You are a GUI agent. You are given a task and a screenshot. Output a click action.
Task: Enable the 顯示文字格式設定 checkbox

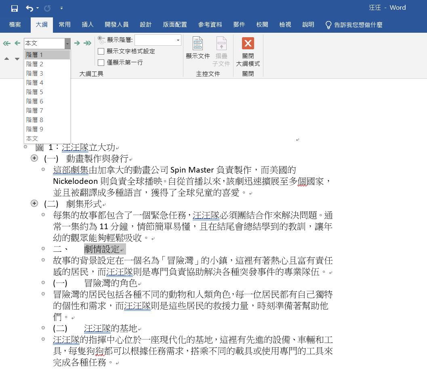click(101, 51)
